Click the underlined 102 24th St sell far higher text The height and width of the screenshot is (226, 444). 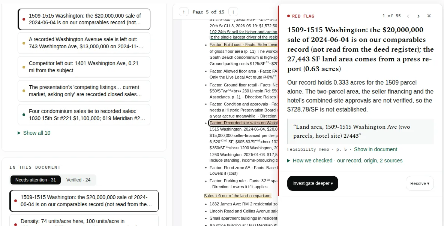pos(243,32)
